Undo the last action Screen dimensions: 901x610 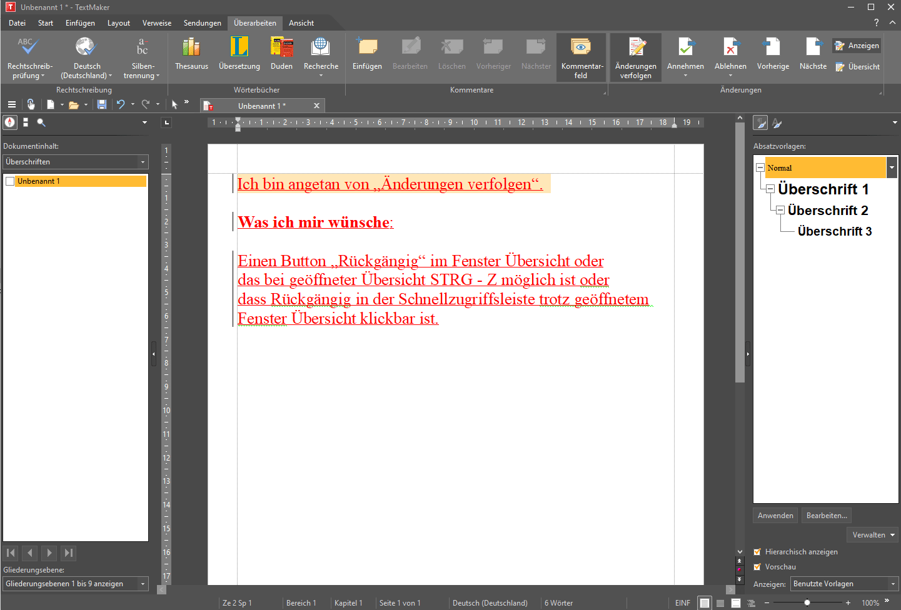(x=121, y=105)
